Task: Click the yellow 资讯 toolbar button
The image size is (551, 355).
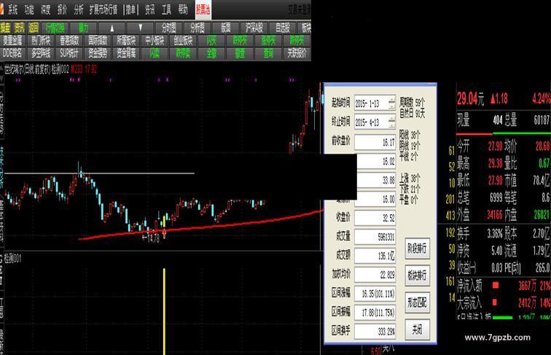Action: (20, 28)
